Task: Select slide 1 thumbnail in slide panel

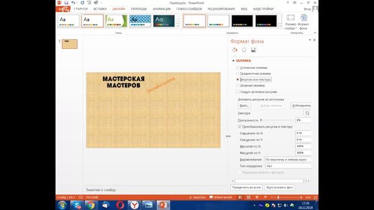Action: click(70, 44)
